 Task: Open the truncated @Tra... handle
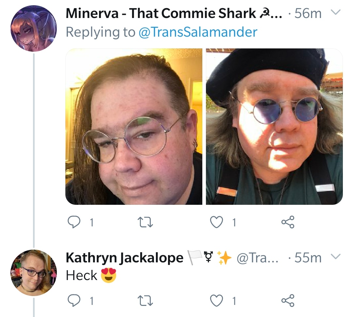click(258, 258)
